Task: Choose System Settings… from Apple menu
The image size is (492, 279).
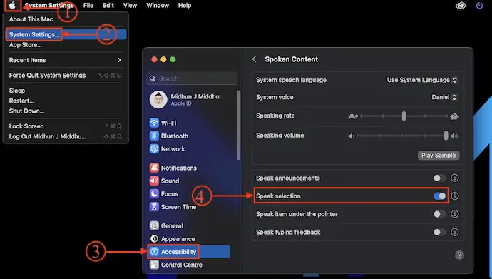Action: pyautogui.click(x=34, y=34)
